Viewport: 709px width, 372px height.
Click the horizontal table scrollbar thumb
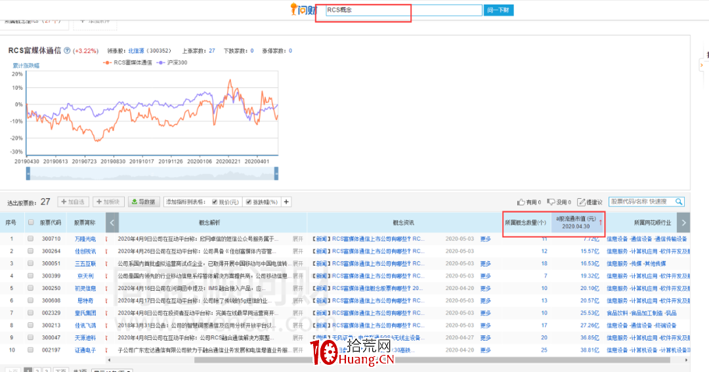pyautogui.click(x=432, y=360)
